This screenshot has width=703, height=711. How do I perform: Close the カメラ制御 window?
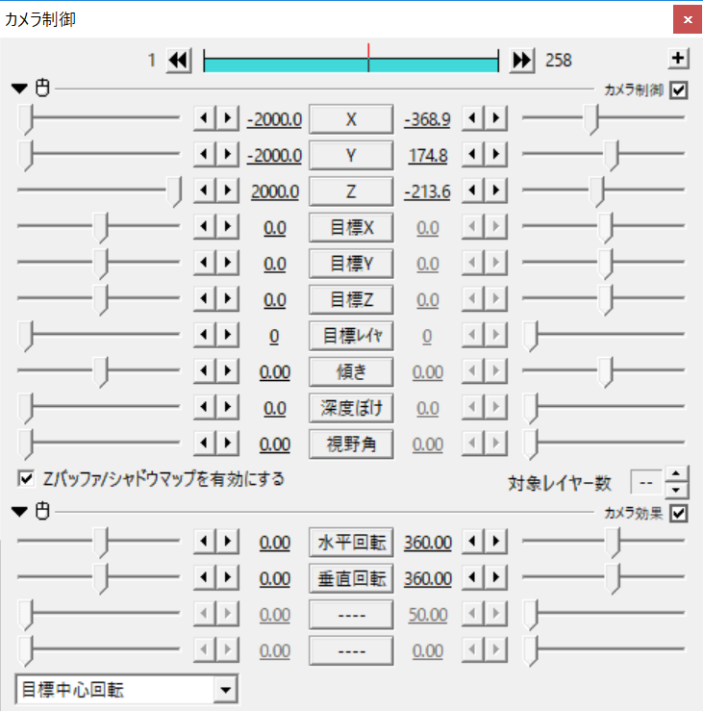688,19
